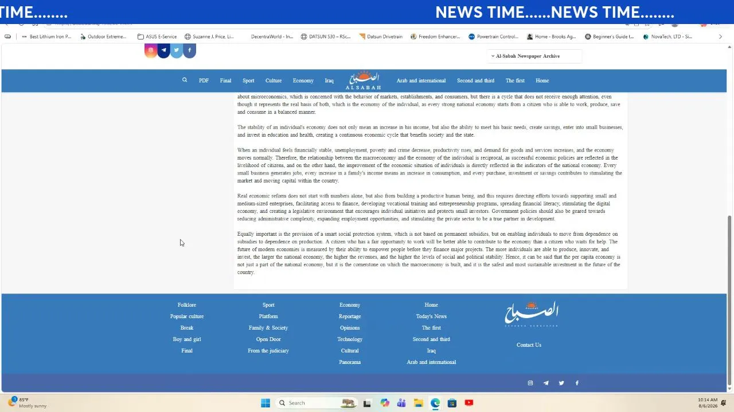Open the Powertrain Control bookmark
This screenshot has width=734, height=412.
[493, 37]
